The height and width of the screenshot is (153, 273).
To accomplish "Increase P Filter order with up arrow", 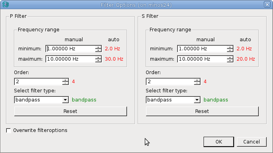I will pos(65,80).
